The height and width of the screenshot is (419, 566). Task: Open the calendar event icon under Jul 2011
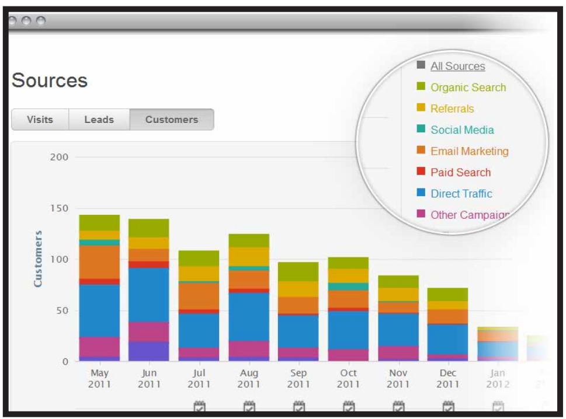199,406
